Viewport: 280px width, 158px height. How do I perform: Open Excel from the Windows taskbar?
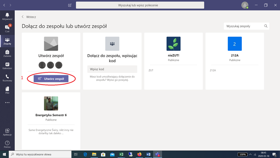(121, 154)
